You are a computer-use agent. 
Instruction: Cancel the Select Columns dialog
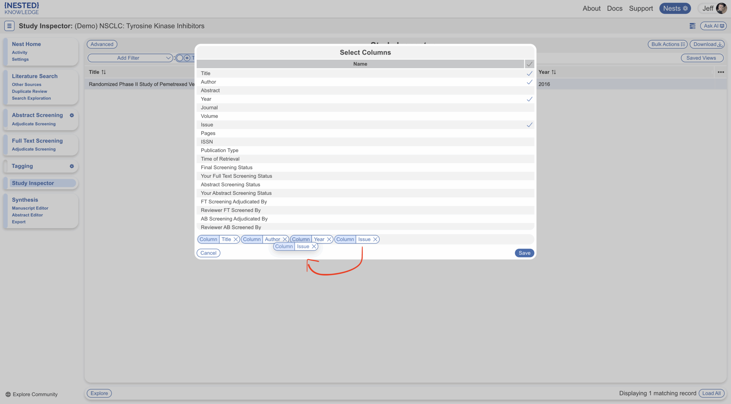pos(208,253)
